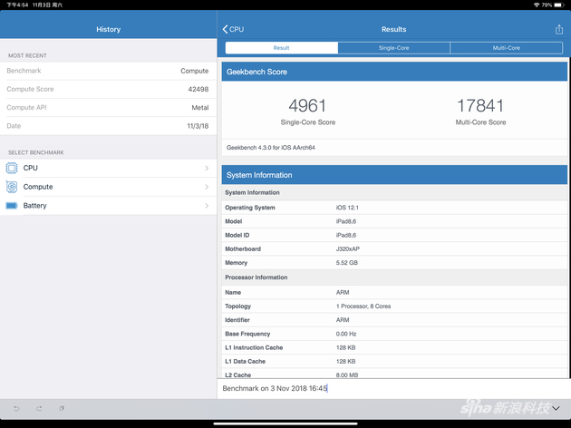The image size is (571, 428).
Task: Dismiss keyboard bar with down chevron
Action: click(556, 409)
